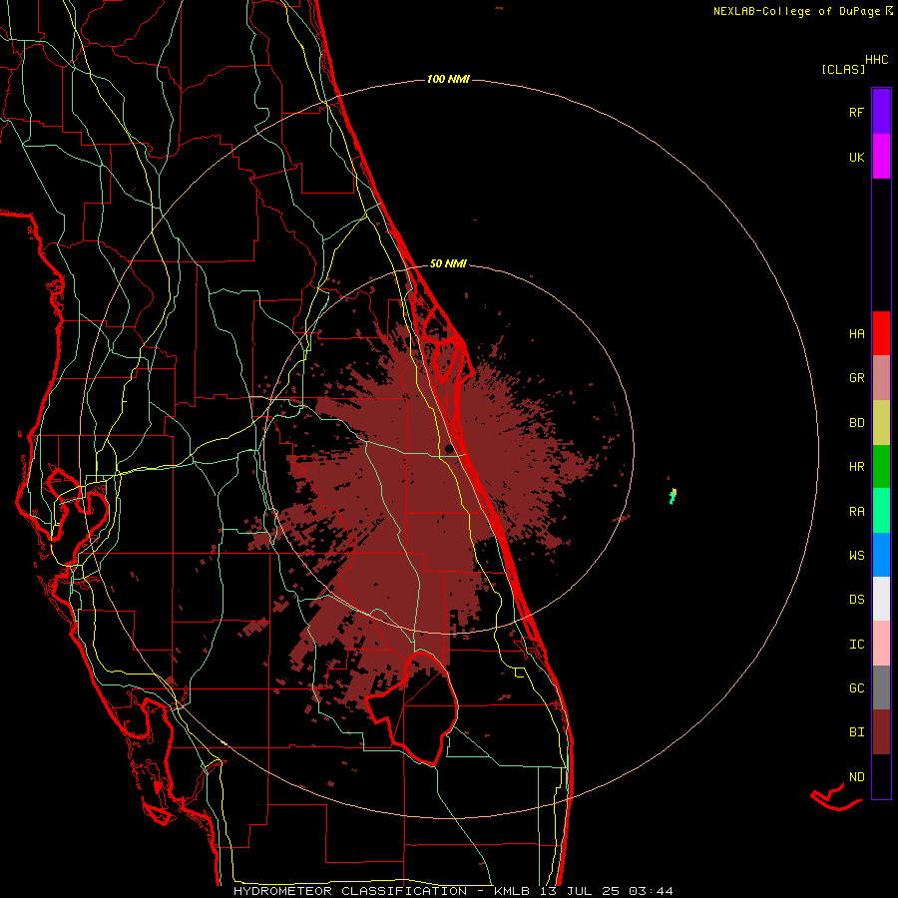Click the RF legend label
The image size is (898, 898).
click(x=856, y=112)
